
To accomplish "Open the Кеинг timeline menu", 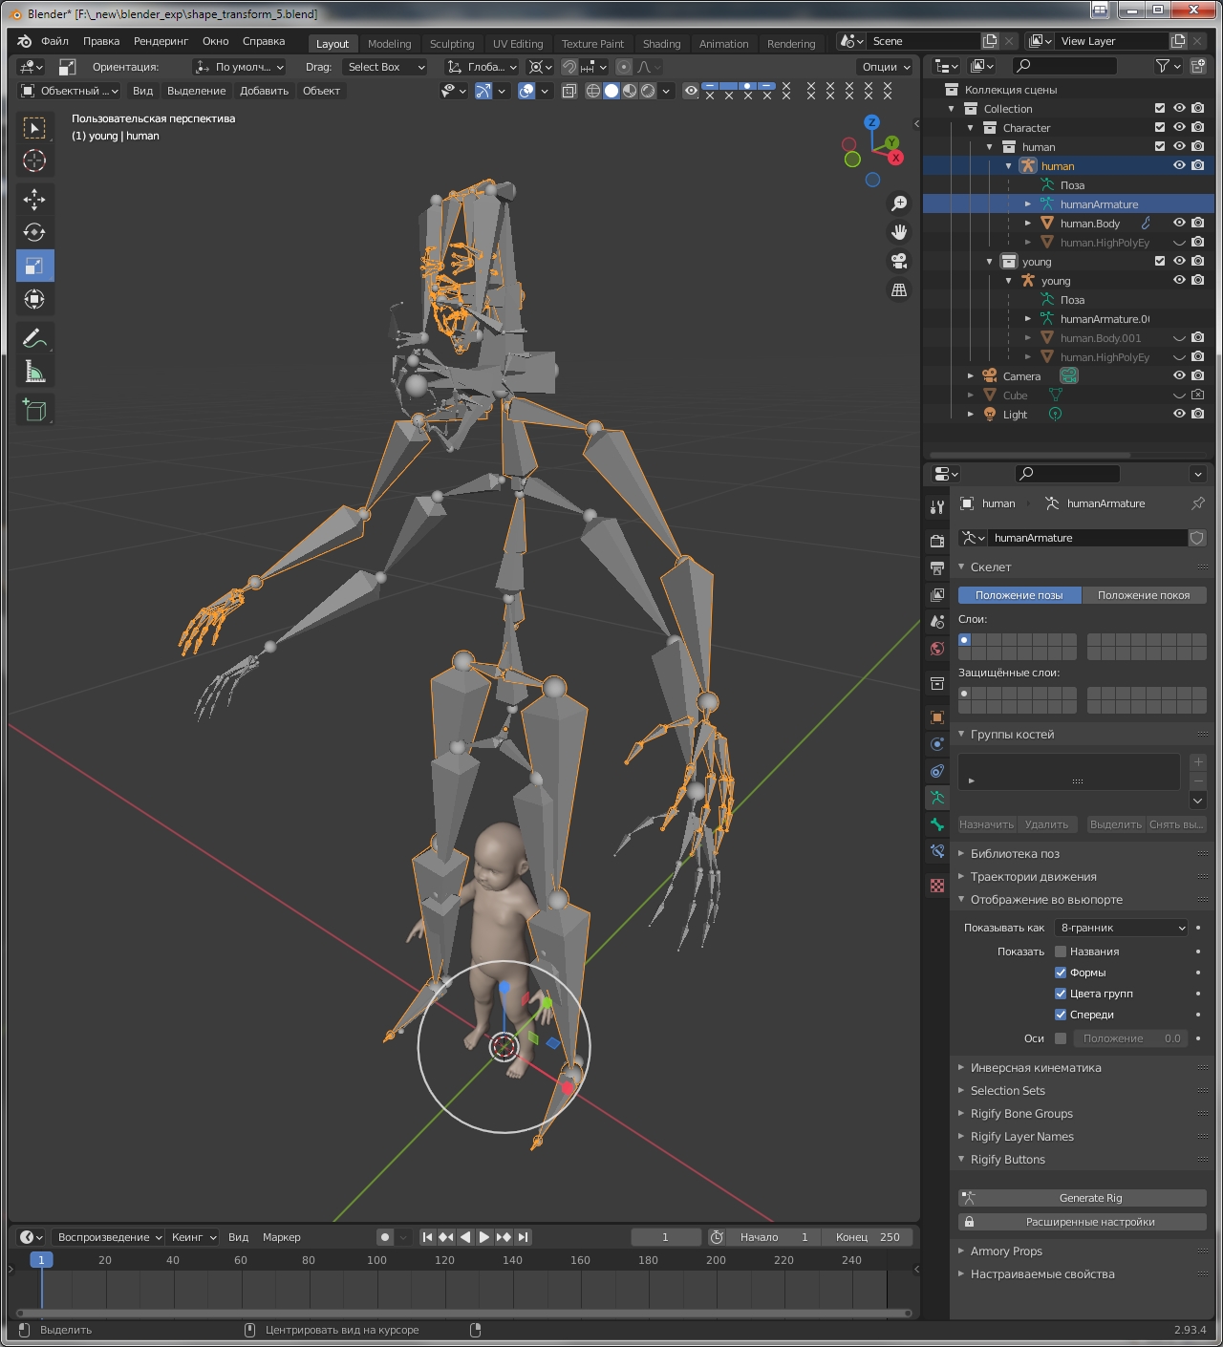I will point(192,1237).
